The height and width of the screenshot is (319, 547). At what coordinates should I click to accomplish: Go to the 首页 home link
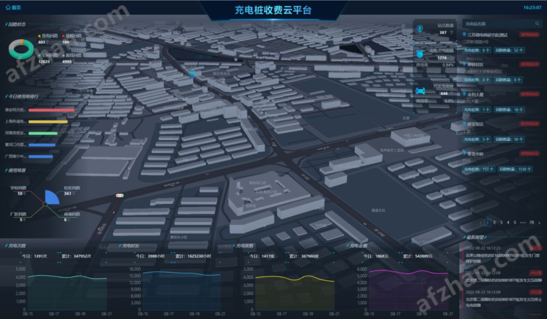(13, 8)
